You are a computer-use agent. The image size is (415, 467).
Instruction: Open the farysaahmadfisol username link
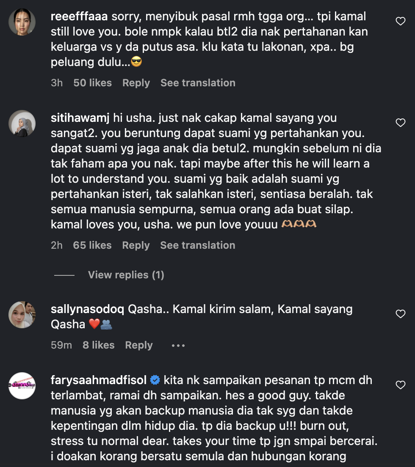tap(99, 380)
